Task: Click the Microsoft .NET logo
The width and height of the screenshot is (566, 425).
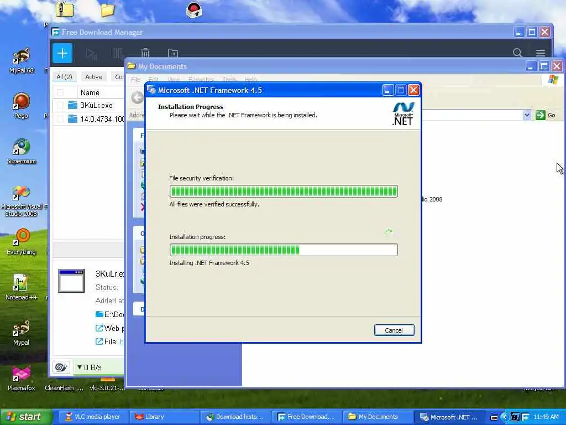Action: click(x=403, y=114)
